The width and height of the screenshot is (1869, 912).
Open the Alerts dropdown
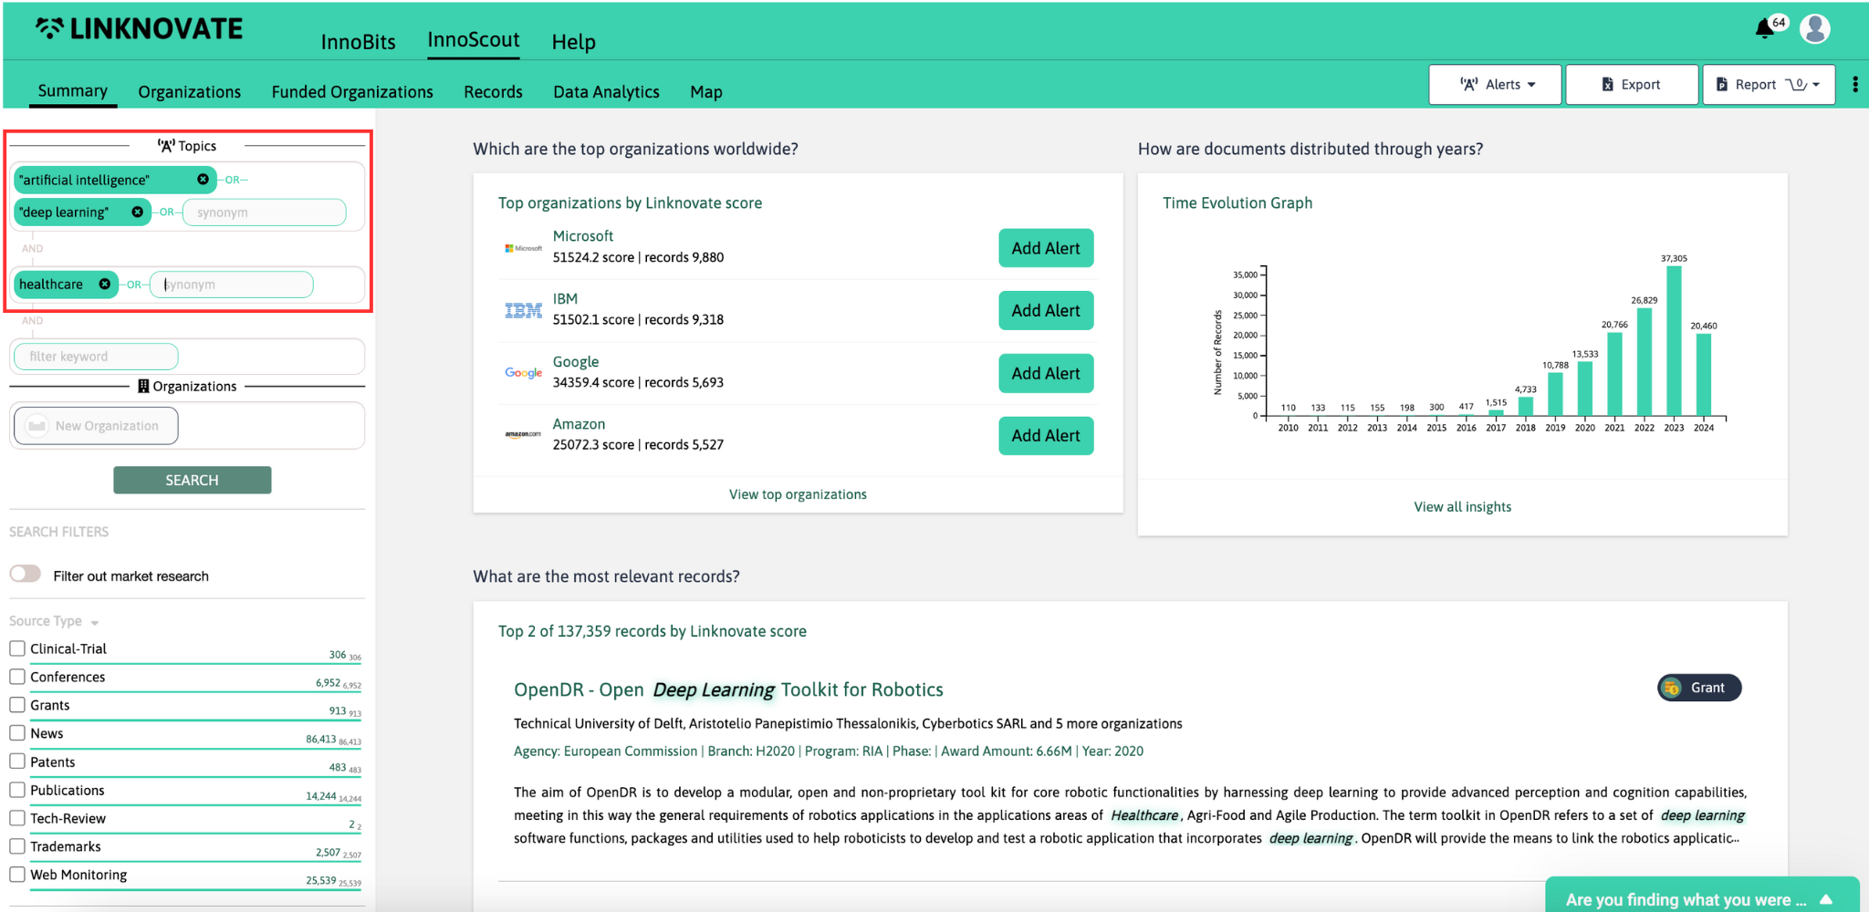[x=1495, y=85]
